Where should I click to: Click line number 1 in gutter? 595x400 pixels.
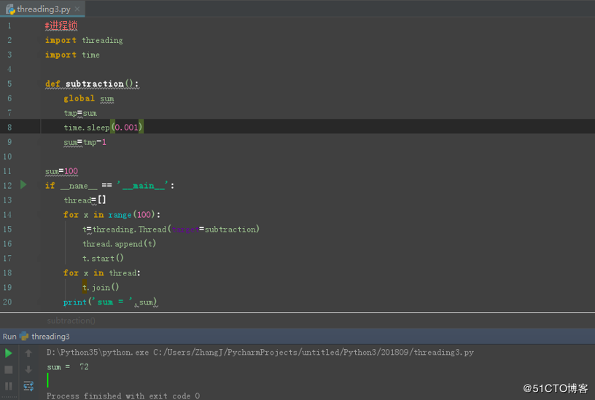point(9,26)
